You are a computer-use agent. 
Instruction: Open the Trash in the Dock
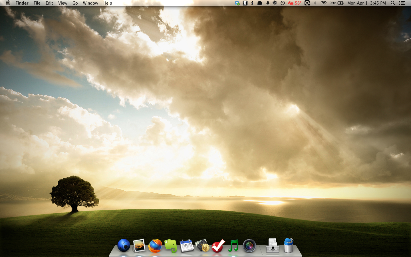click(x=289, y=246)
